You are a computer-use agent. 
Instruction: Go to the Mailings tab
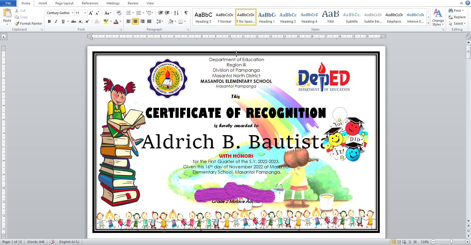113,3
